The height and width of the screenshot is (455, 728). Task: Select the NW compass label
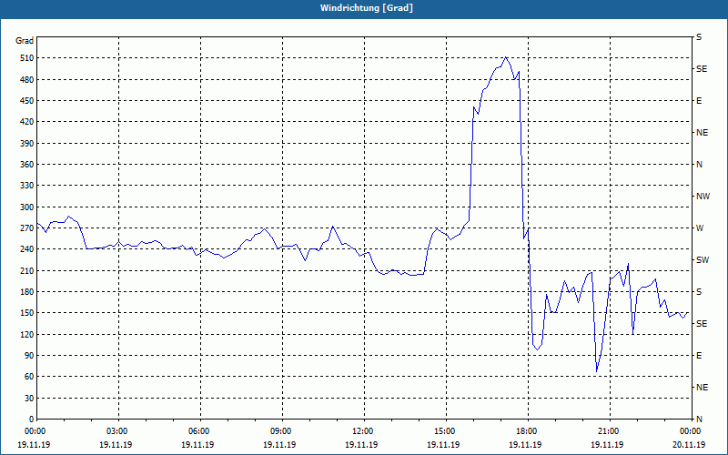click(703, 197)
